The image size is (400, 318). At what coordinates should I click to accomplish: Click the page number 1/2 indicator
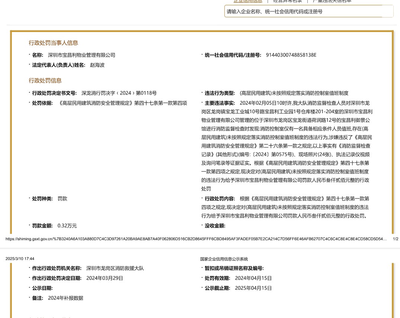(396, 239)
